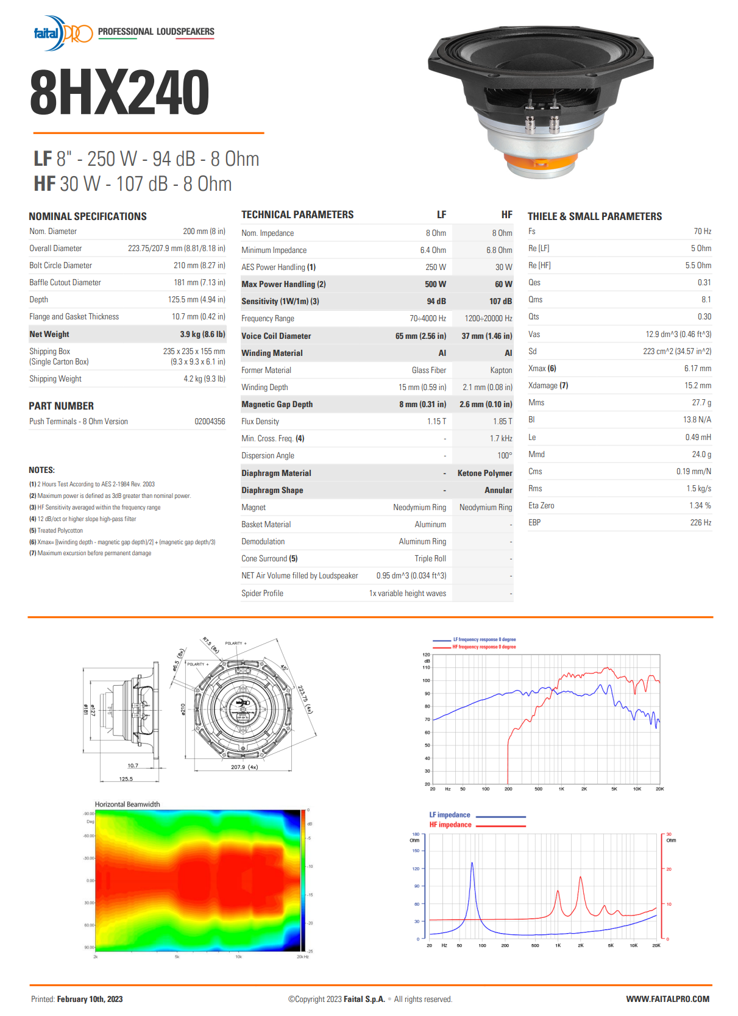Click the printed date February 10th, 2023
Viewport: 738px width, 1016px height.
coord(90,1000)
